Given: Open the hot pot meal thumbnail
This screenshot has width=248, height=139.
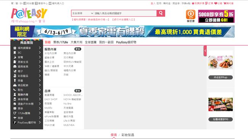Looking at the screenshot, I should click(221, 104).
